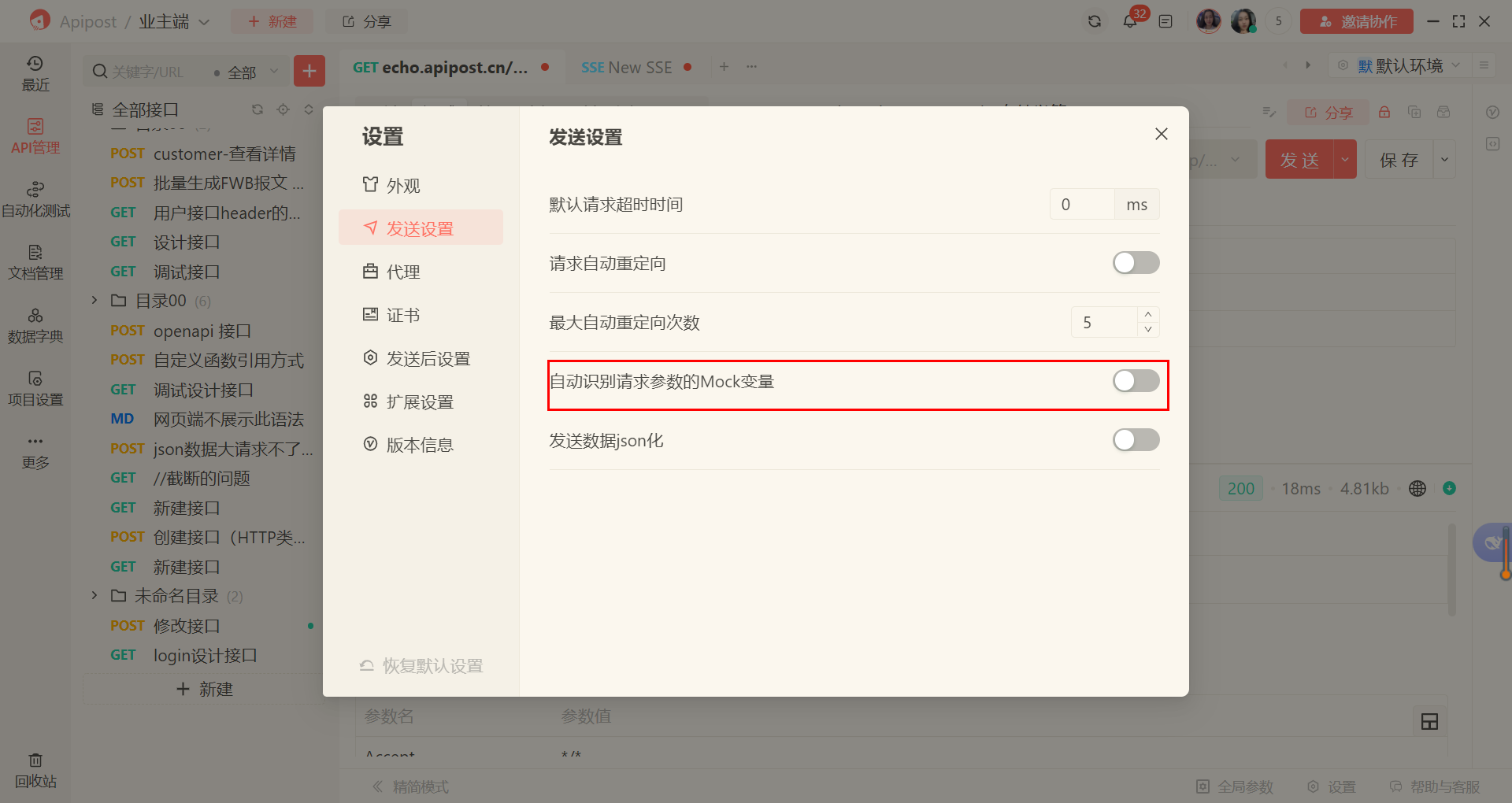Open the 自动化测试 sidebar section

click(x=35, y=199)
